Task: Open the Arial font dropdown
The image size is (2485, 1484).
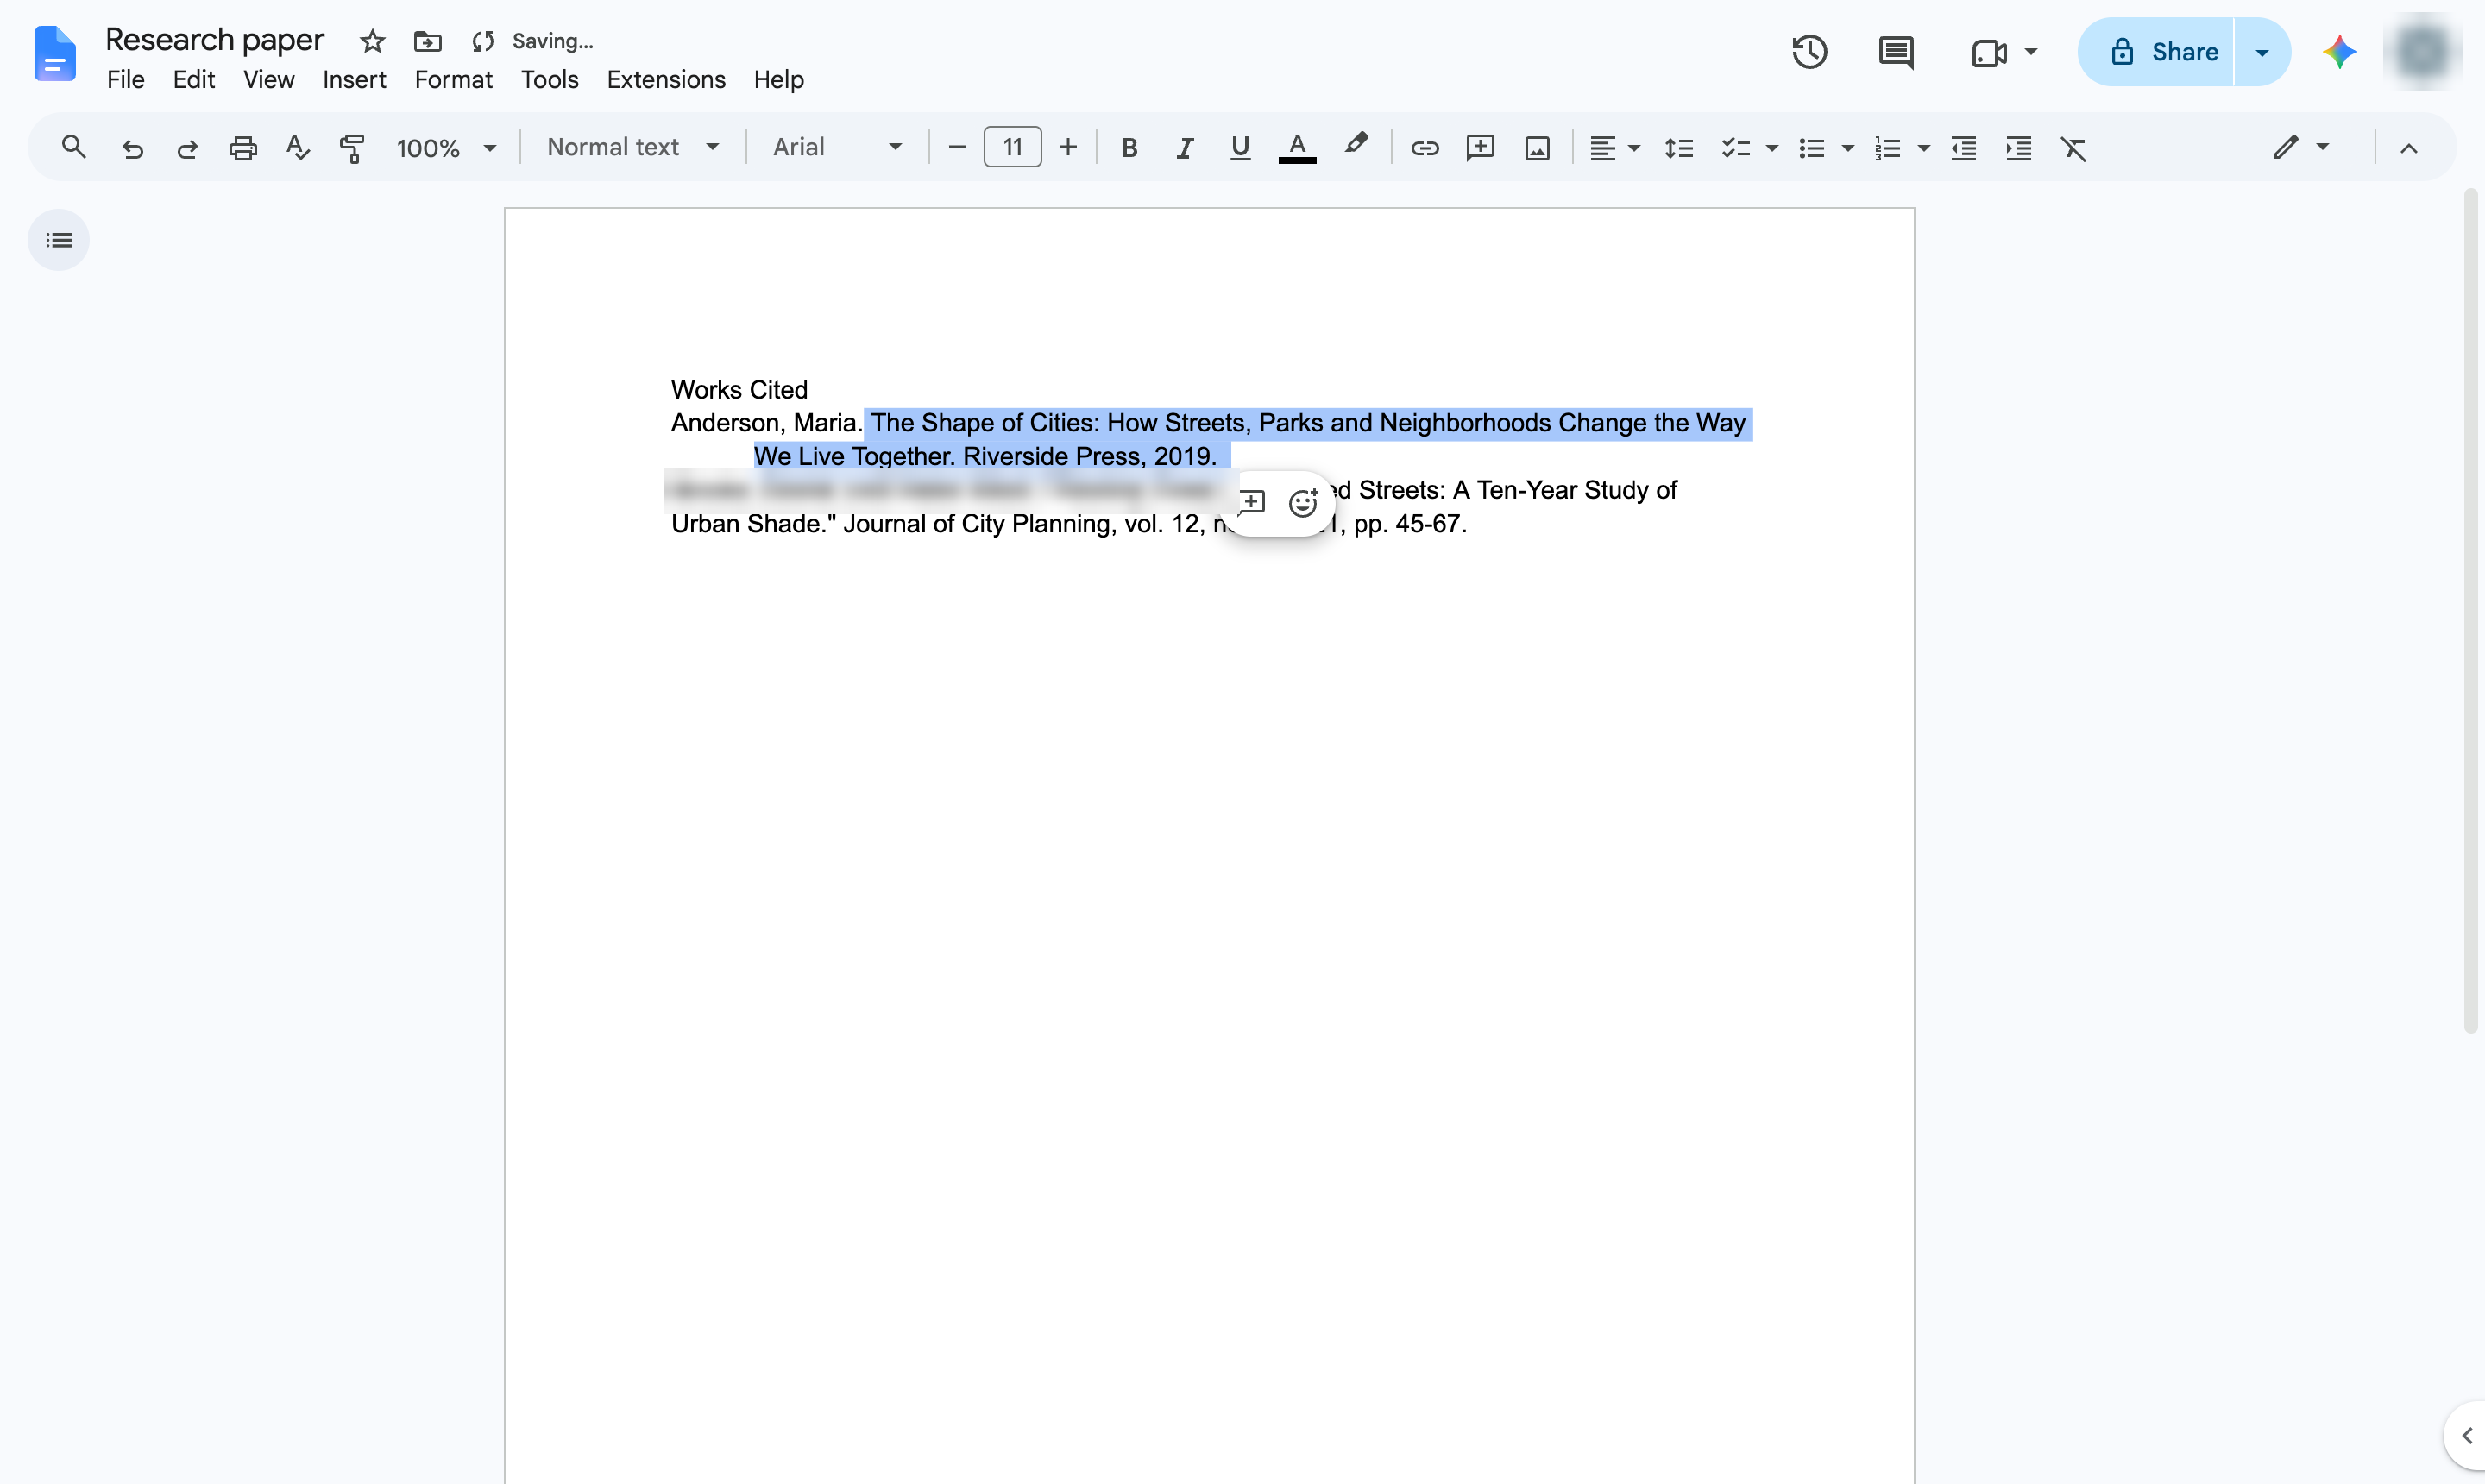Action: click(837, 147)
